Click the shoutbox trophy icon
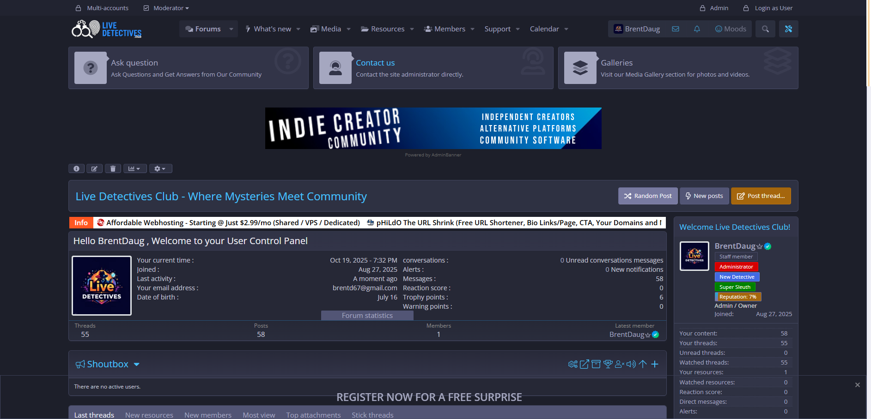 (608, 364)
